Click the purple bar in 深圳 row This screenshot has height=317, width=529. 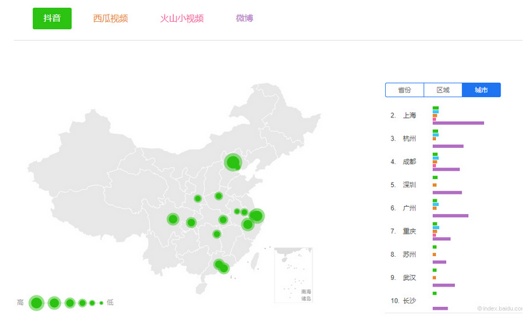(447, 192)
